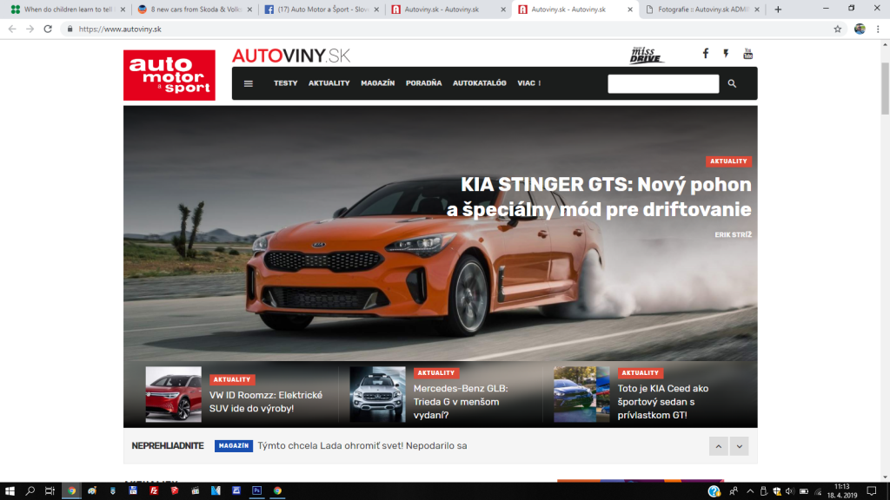890x500 pixels.
Task: Click the red VW ID Roomzz thumbnail
Action: point(173,395)
